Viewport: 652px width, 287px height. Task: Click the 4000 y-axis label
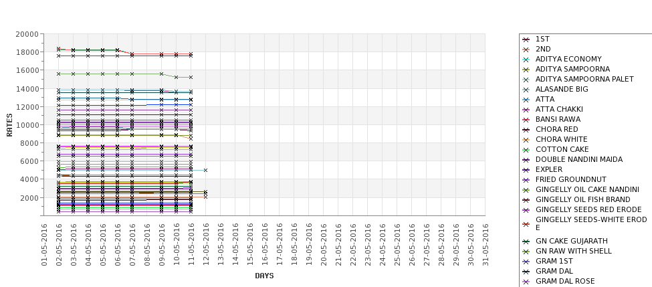pyautogui.click(x=29, y=179)
